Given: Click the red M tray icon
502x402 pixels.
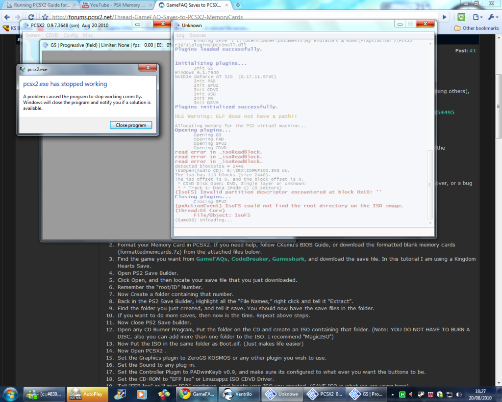Looking at the screenshot, I should (x=430, y=394).
